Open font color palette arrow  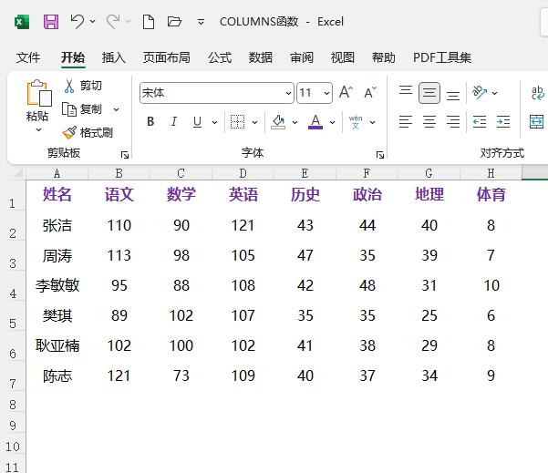(333, 122)
